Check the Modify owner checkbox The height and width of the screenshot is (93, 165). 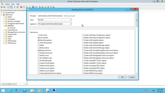(x=39, y=56)
